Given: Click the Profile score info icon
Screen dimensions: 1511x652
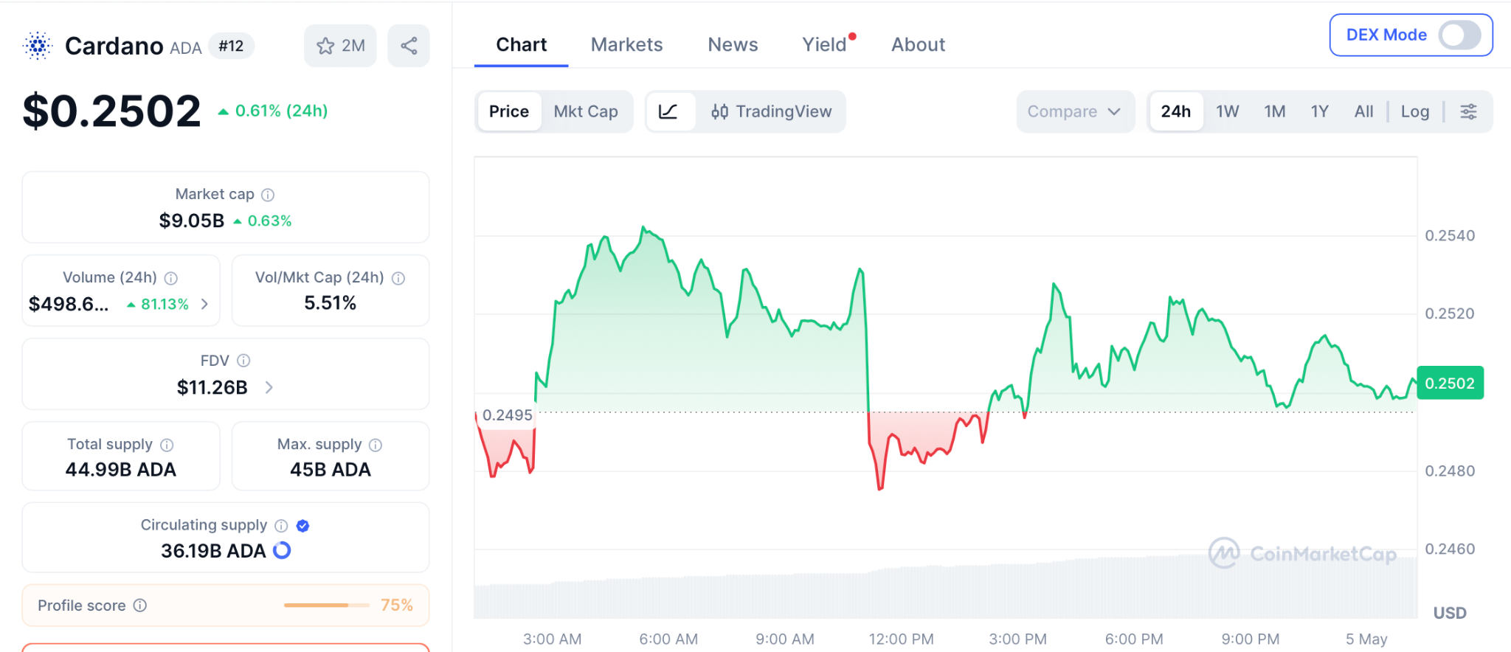Looking at the screenshot, I should [x=140, y=606].
